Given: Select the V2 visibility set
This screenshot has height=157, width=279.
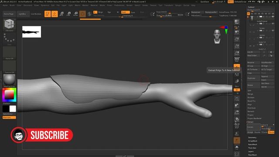Looking at the screenshot, I should coord(252,14).
